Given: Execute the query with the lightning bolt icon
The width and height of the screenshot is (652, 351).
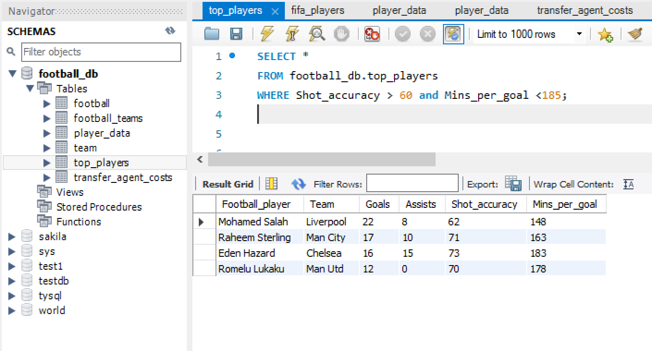Looking at the screenshot, I should pos(267,34).
